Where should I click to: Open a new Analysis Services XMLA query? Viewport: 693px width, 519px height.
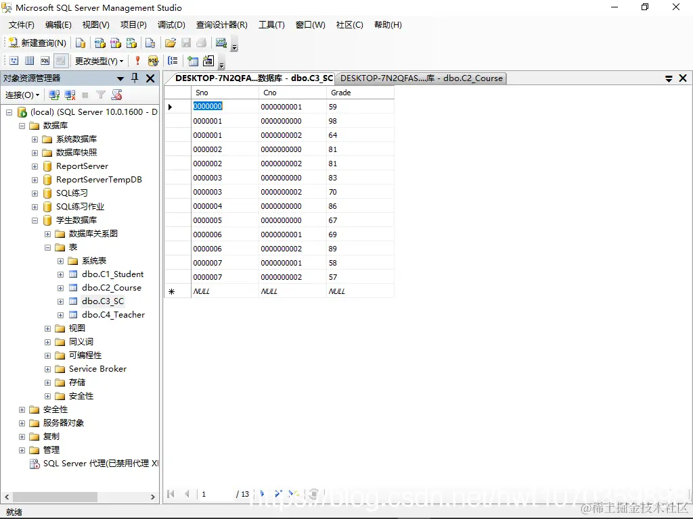point(132,43)
